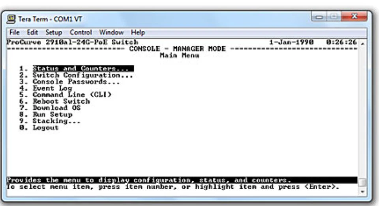Click the date '1-Jan-1990'
Screen dimensions: 379x206
[x=291, y=42]
